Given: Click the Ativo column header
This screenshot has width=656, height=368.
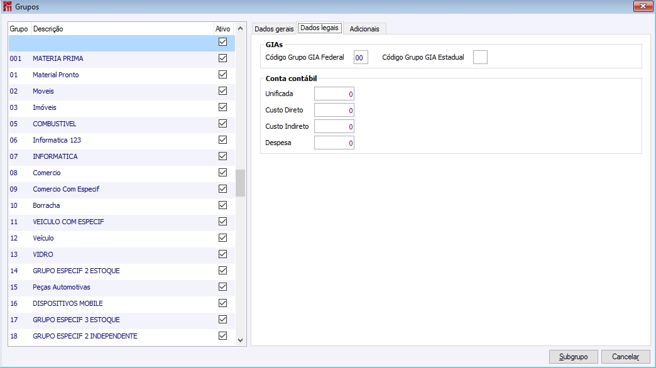Looking at the screenshot, I should [222, 29].
